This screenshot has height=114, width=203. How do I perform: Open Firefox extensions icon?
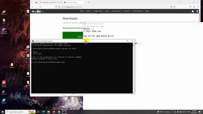pyautogui.click(x=194, y=7)
